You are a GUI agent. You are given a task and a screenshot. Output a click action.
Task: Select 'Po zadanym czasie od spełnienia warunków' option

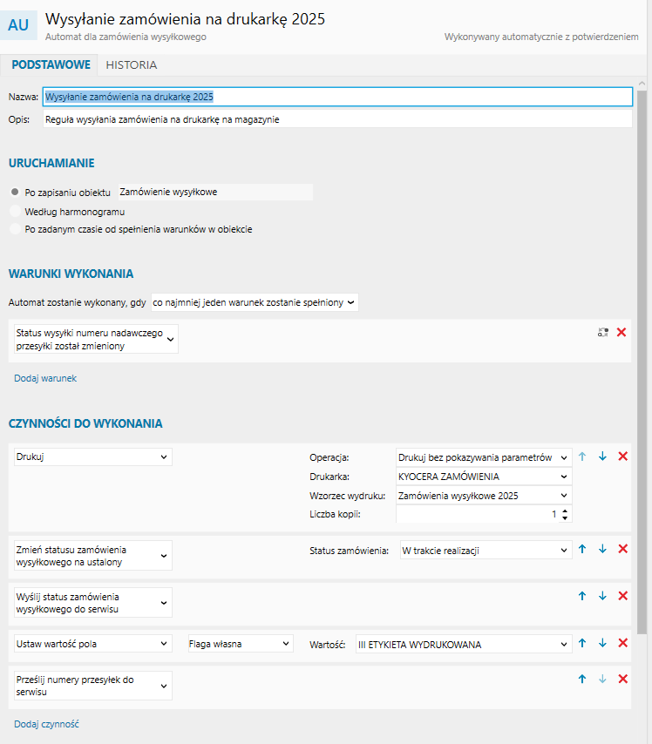(x=15, y=229)
